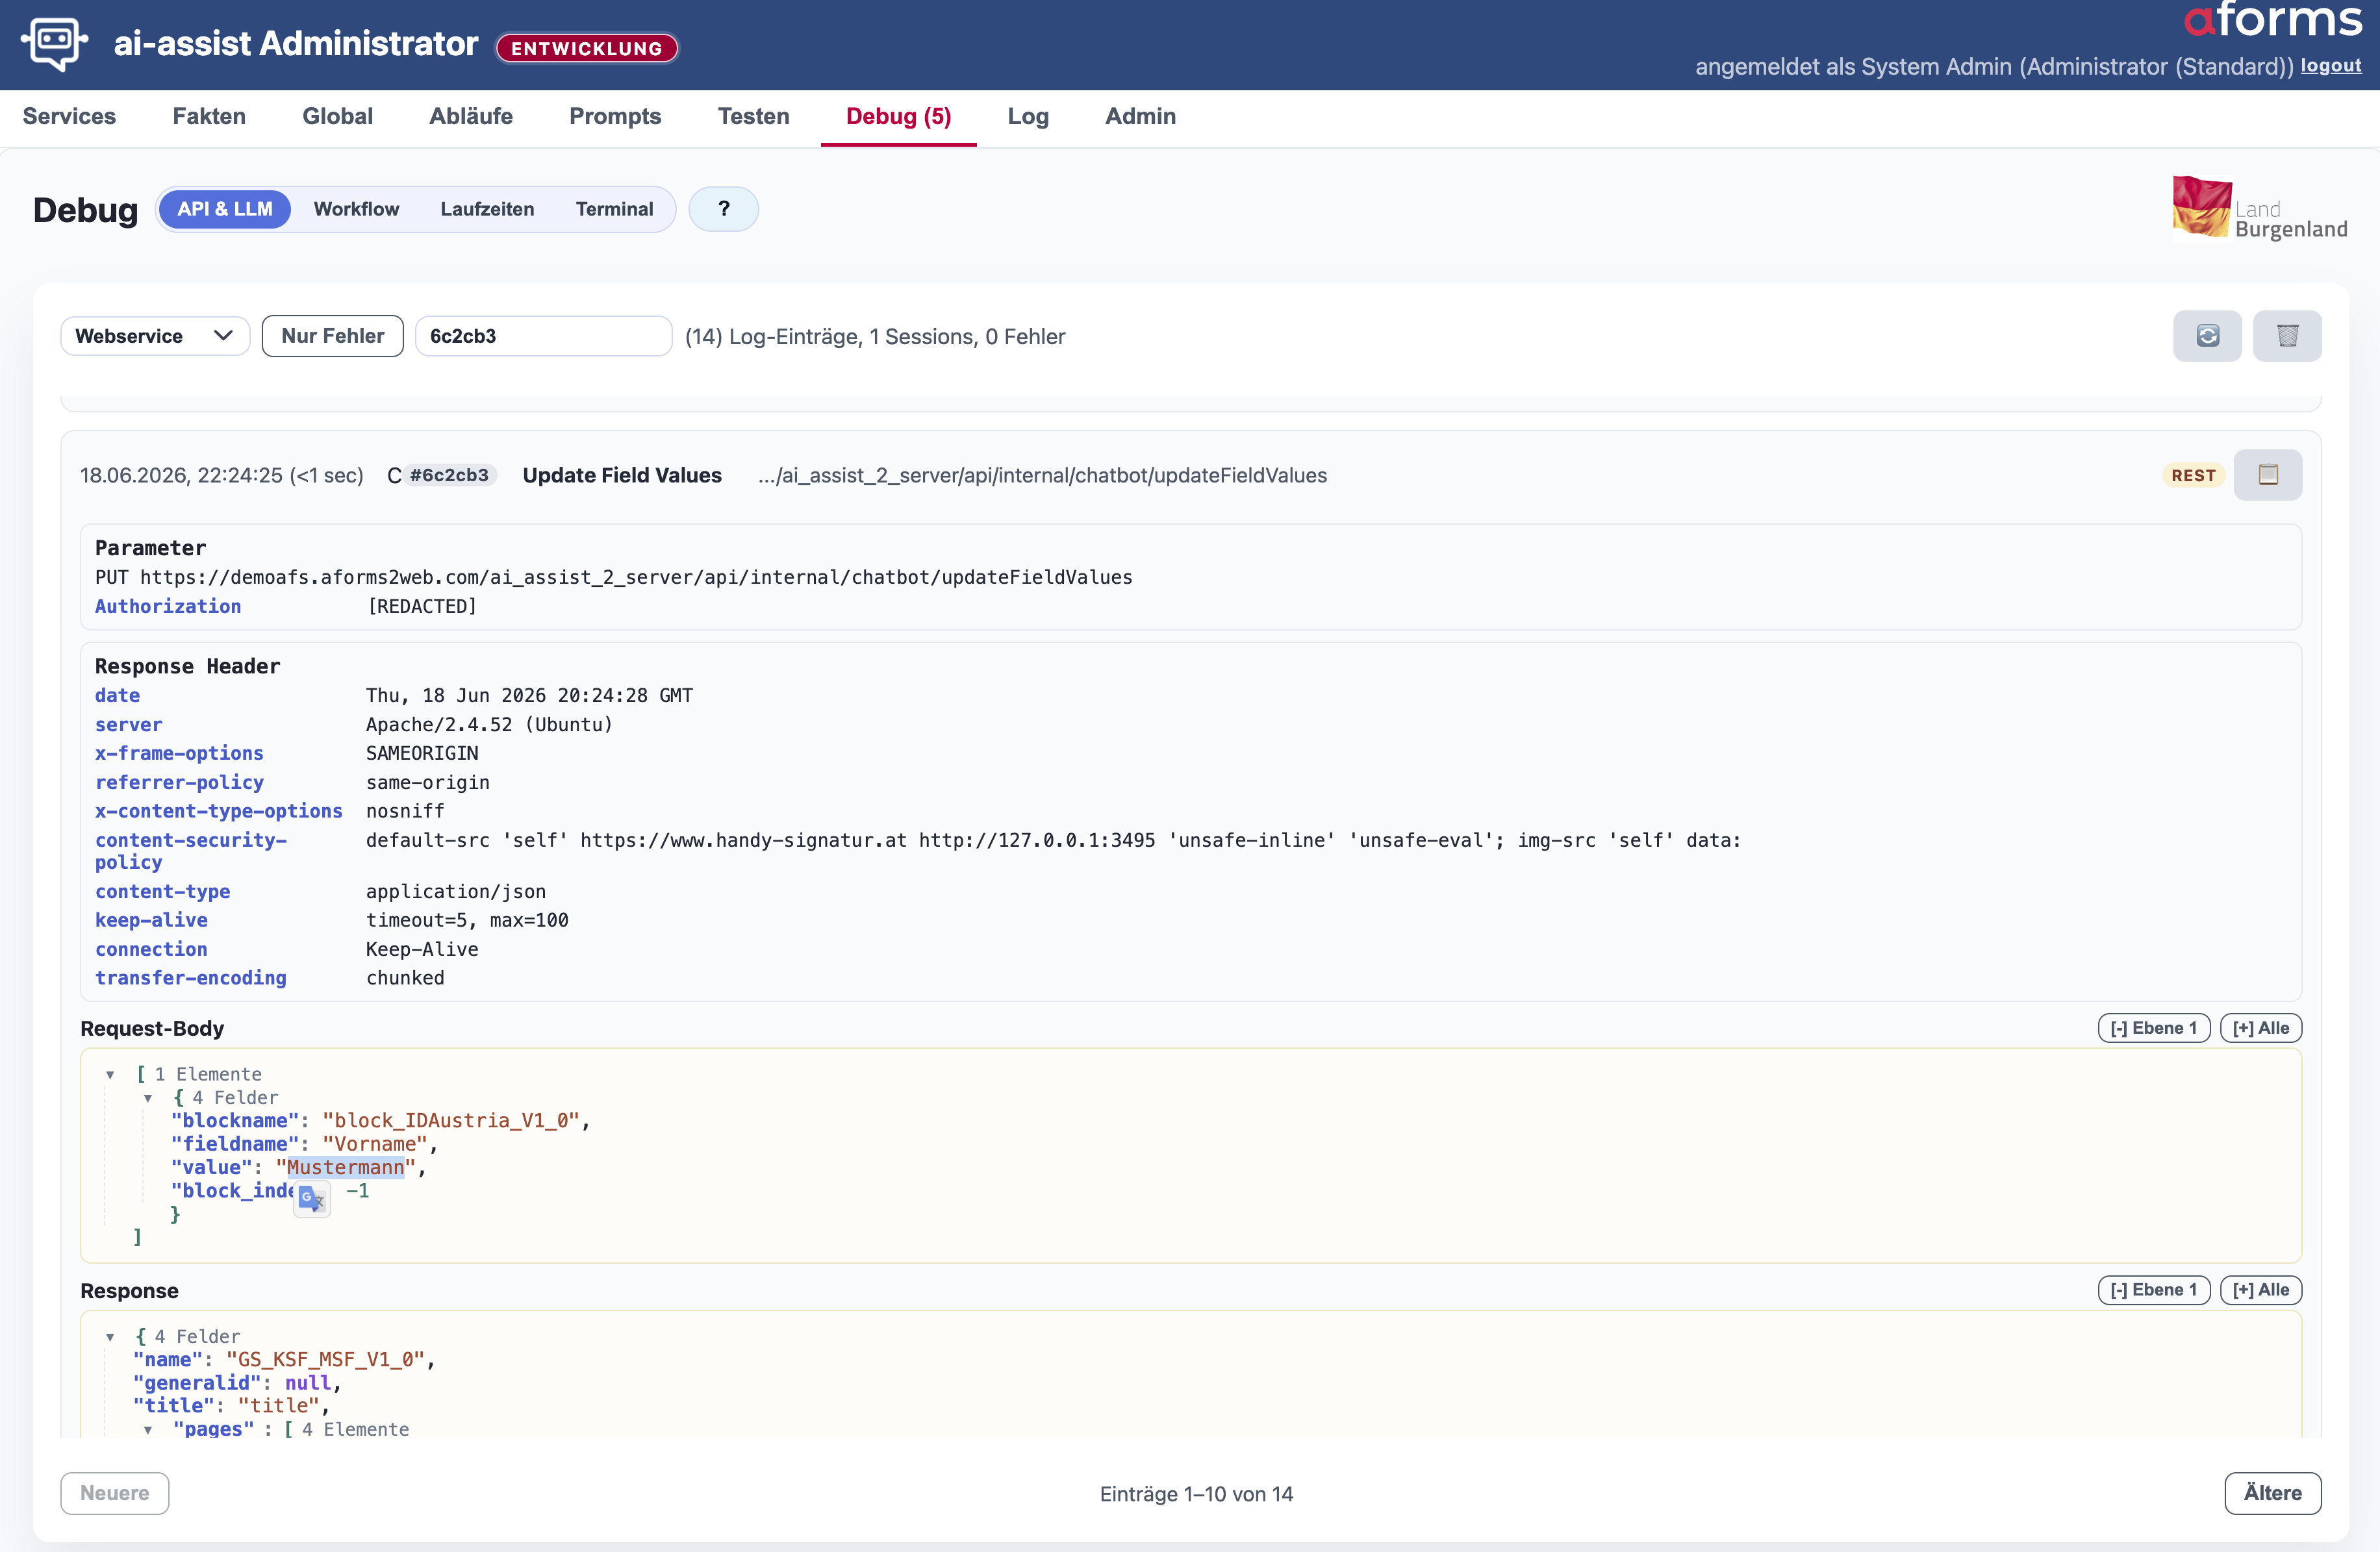Focus the session filter field containing 6c2cb3

543,336
